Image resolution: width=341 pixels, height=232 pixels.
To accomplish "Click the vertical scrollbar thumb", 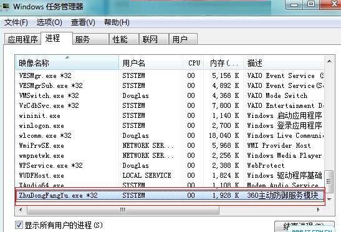I will pos(329,181).
